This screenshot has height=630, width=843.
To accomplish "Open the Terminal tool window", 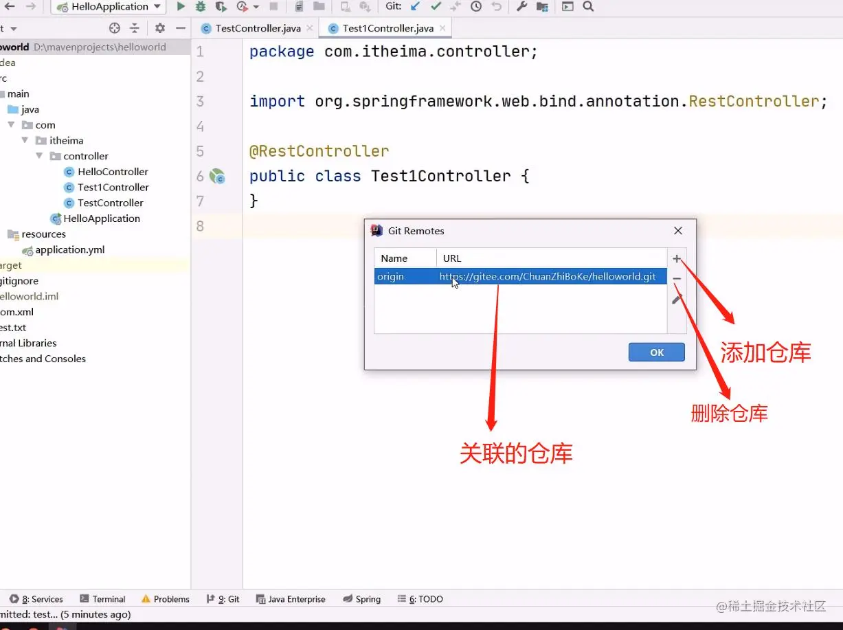I will [x=102, y=599].
